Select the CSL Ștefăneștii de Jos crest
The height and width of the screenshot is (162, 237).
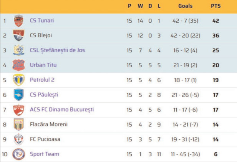click(x=18, y=50)
